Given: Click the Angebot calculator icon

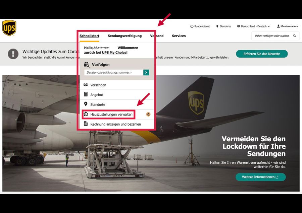Looking at the screenshot, I should coord(86,94).
